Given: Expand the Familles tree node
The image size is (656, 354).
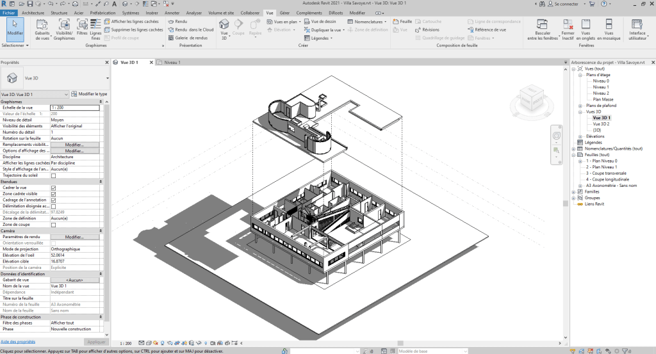Looking at the screenshot, I should click(x=573, y=192).
